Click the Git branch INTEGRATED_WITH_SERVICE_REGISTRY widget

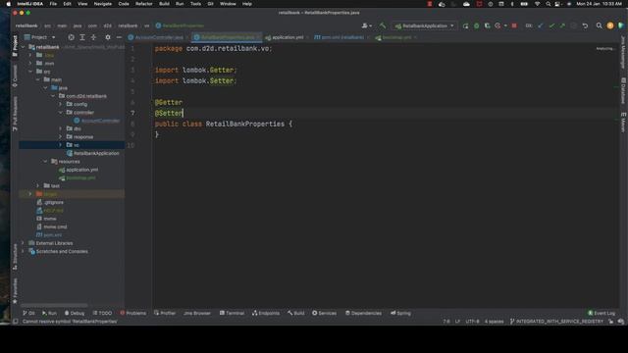click(x=556, y=322)
